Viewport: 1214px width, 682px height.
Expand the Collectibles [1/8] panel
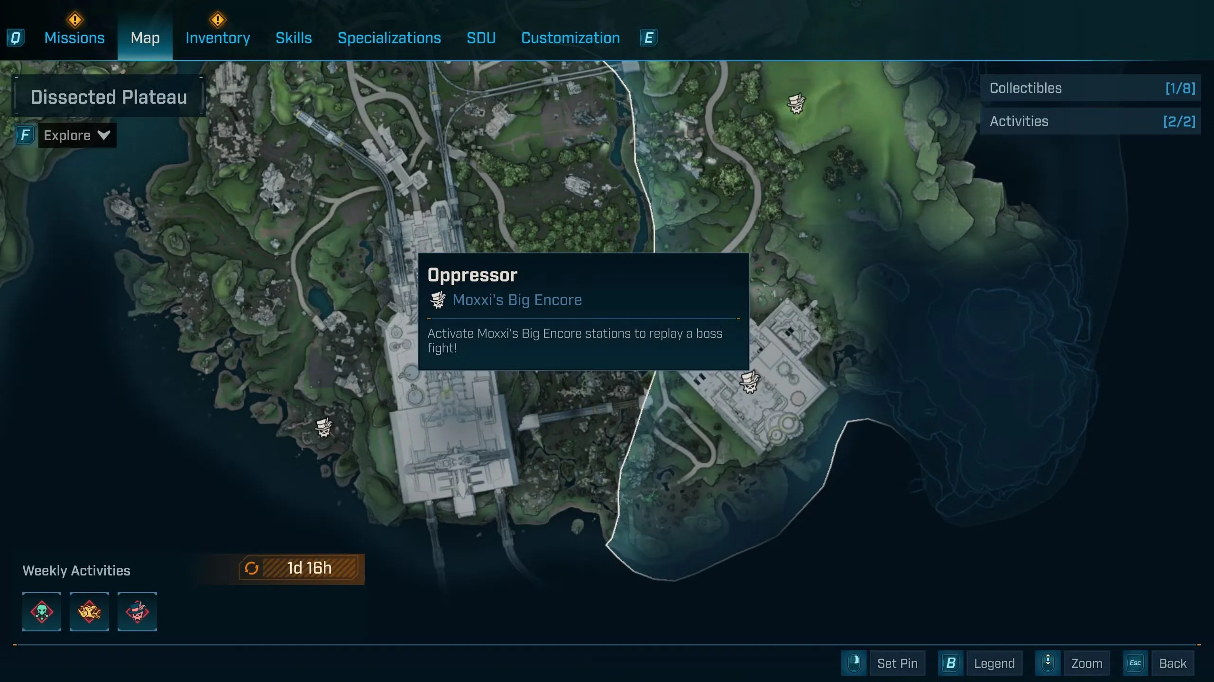pyautogui.click(x=1091, y=88)
